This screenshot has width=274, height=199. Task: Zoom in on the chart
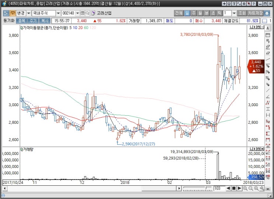pos(245,188)
